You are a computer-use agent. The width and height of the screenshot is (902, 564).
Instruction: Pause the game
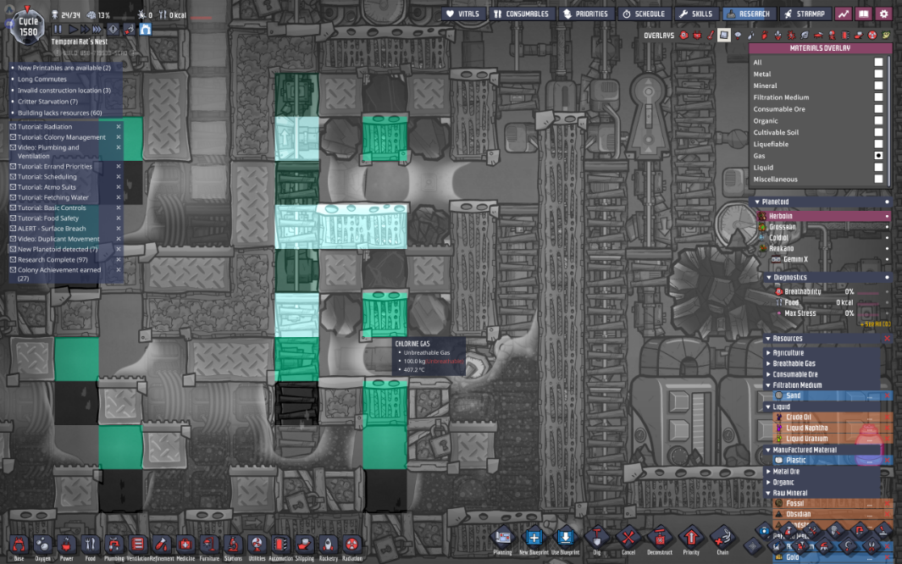tap(58, 29)
